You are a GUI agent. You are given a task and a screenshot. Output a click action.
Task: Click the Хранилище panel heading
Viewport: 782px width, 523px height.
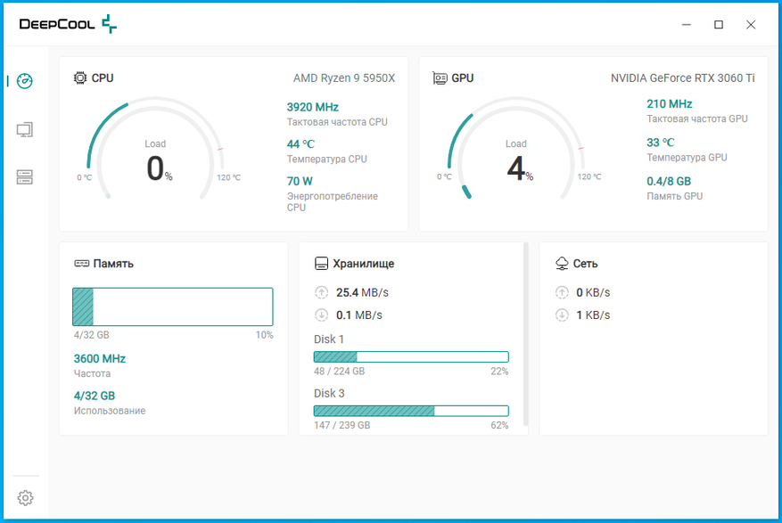tap(364, 264)
